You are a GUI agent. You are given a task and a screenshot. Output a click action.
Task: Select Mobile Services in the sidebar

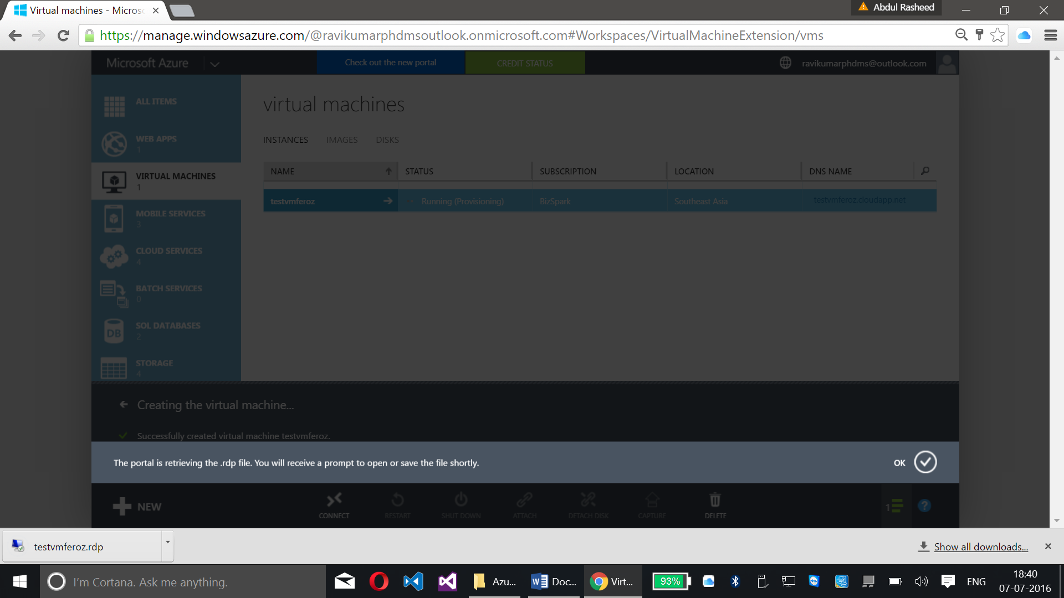pos(166,219)
